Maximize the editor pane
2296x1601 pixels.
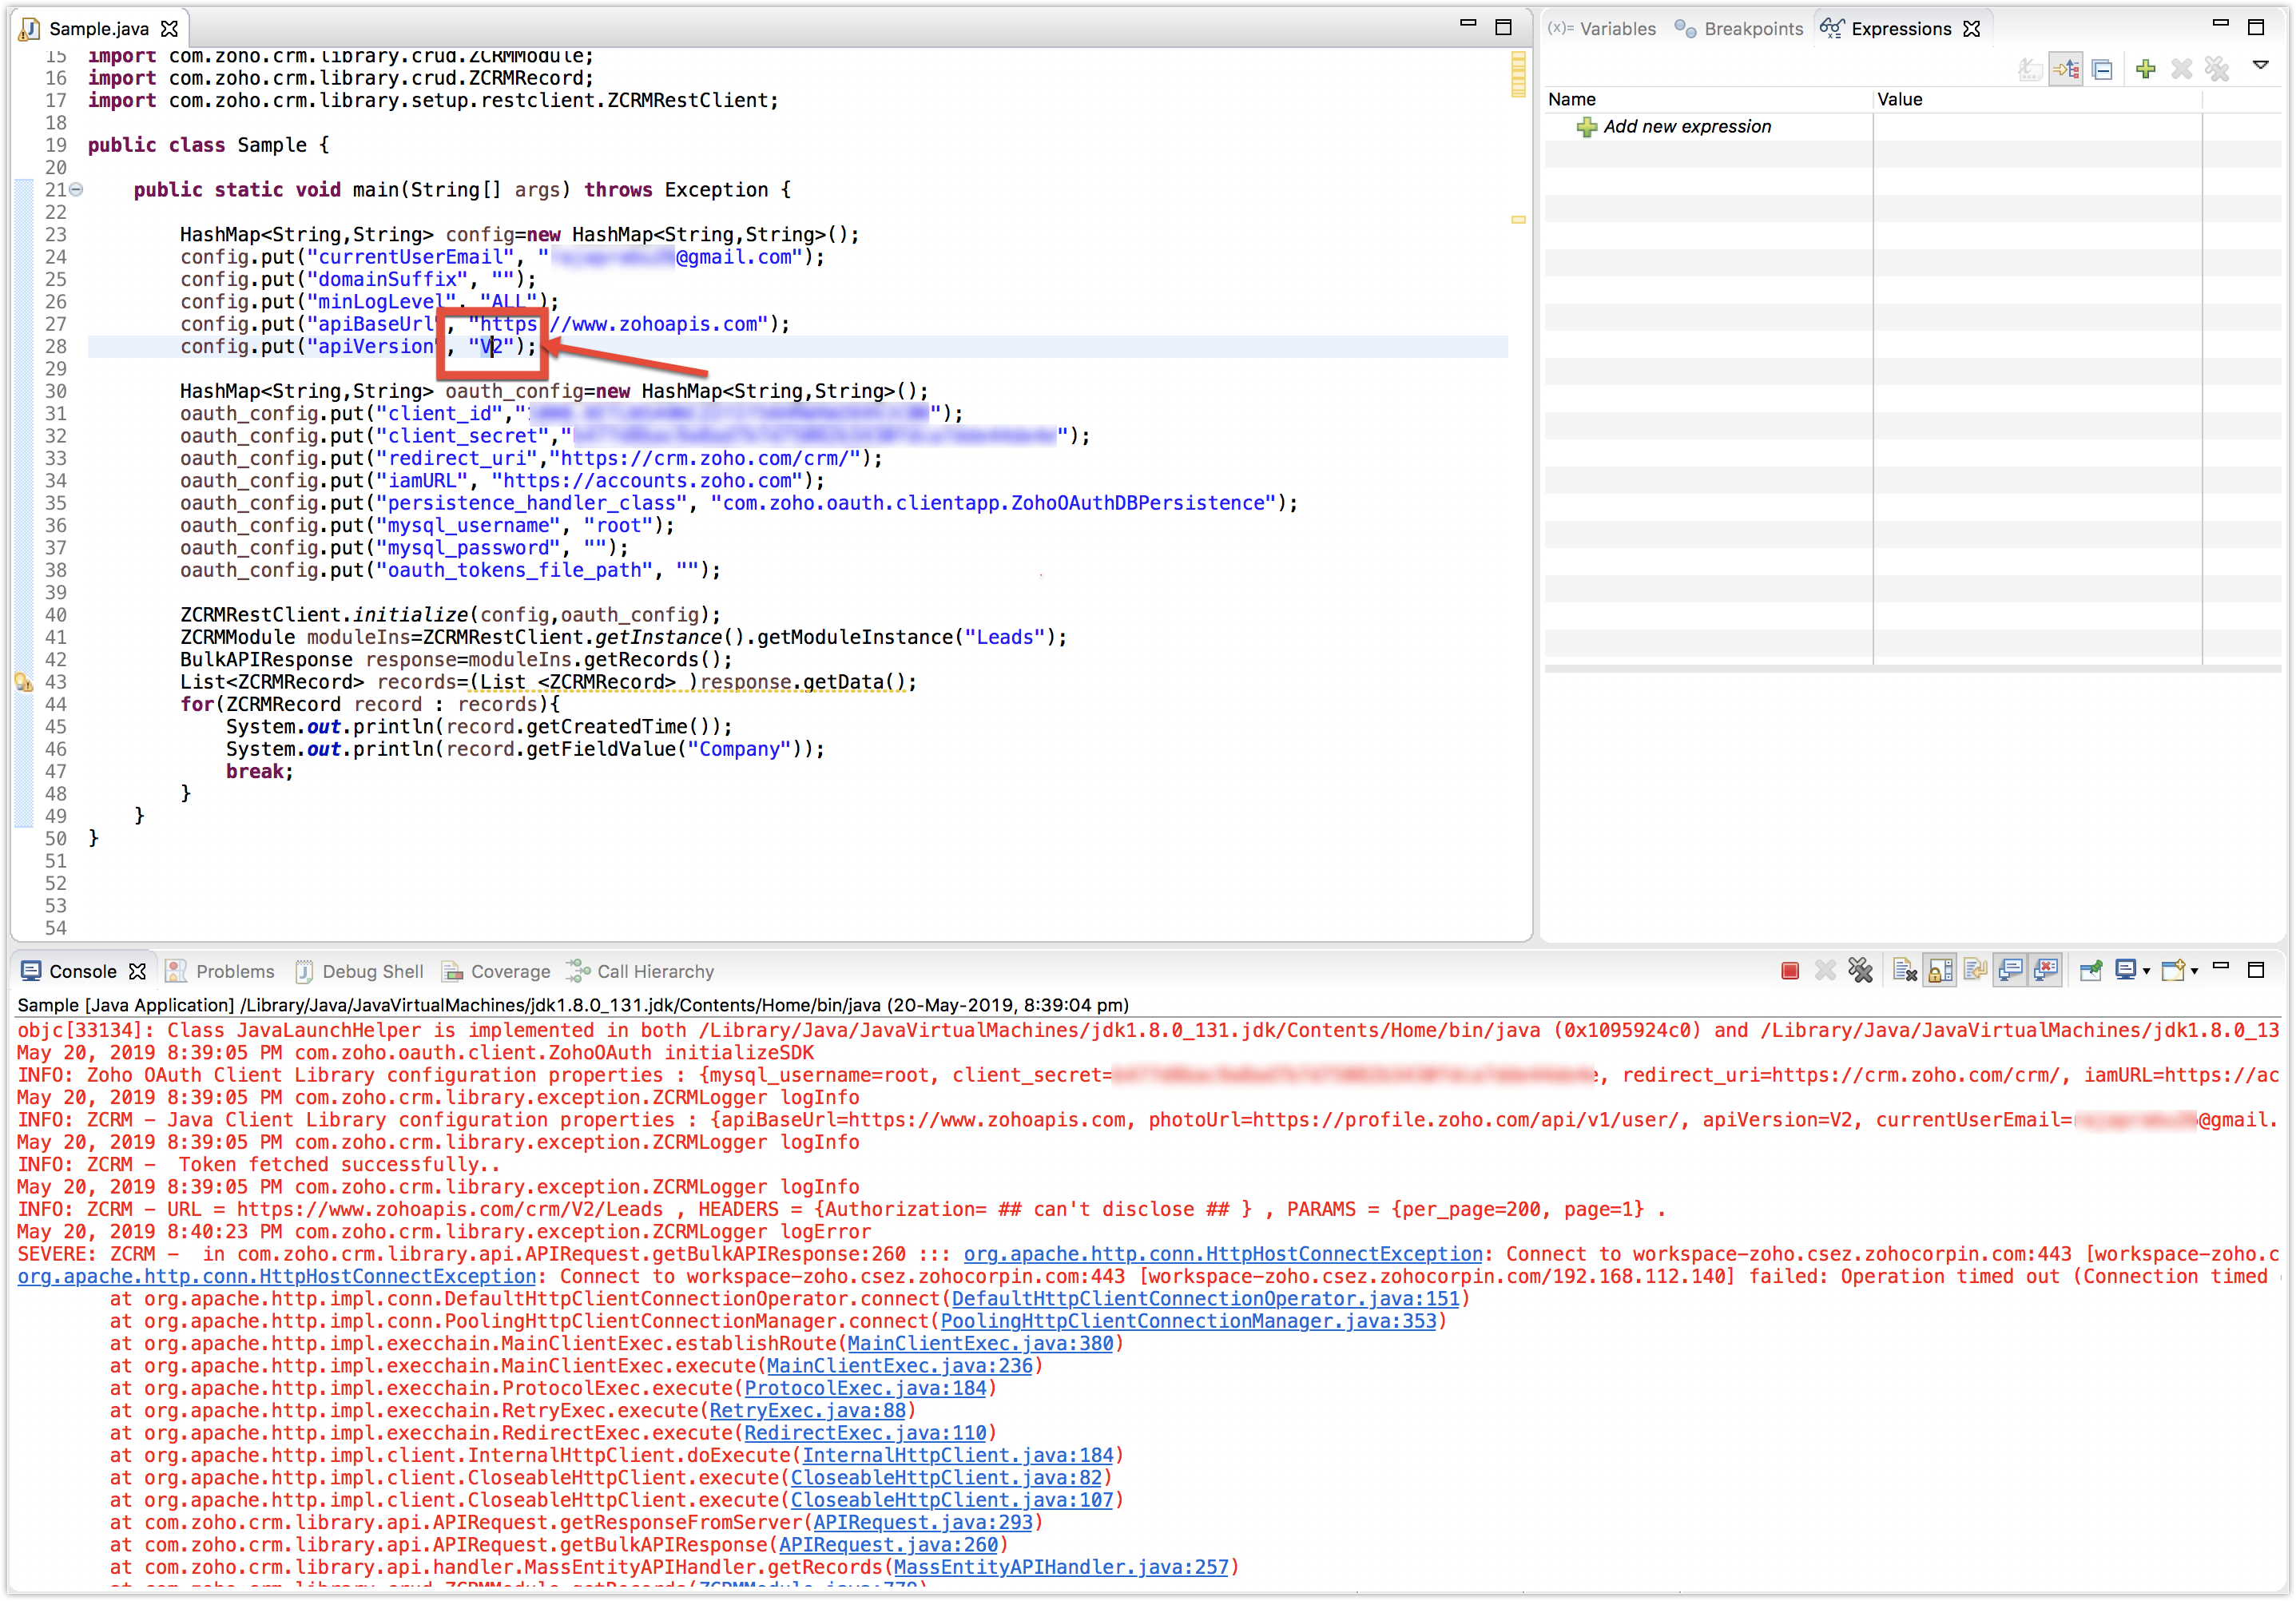(1503, 27)
